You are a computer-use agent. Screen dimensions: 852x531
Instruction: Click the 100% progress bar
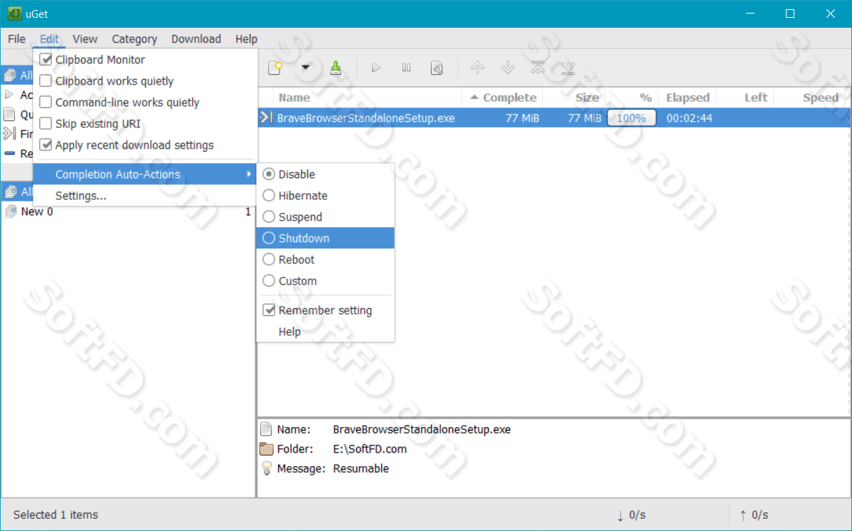coord(632,117)
